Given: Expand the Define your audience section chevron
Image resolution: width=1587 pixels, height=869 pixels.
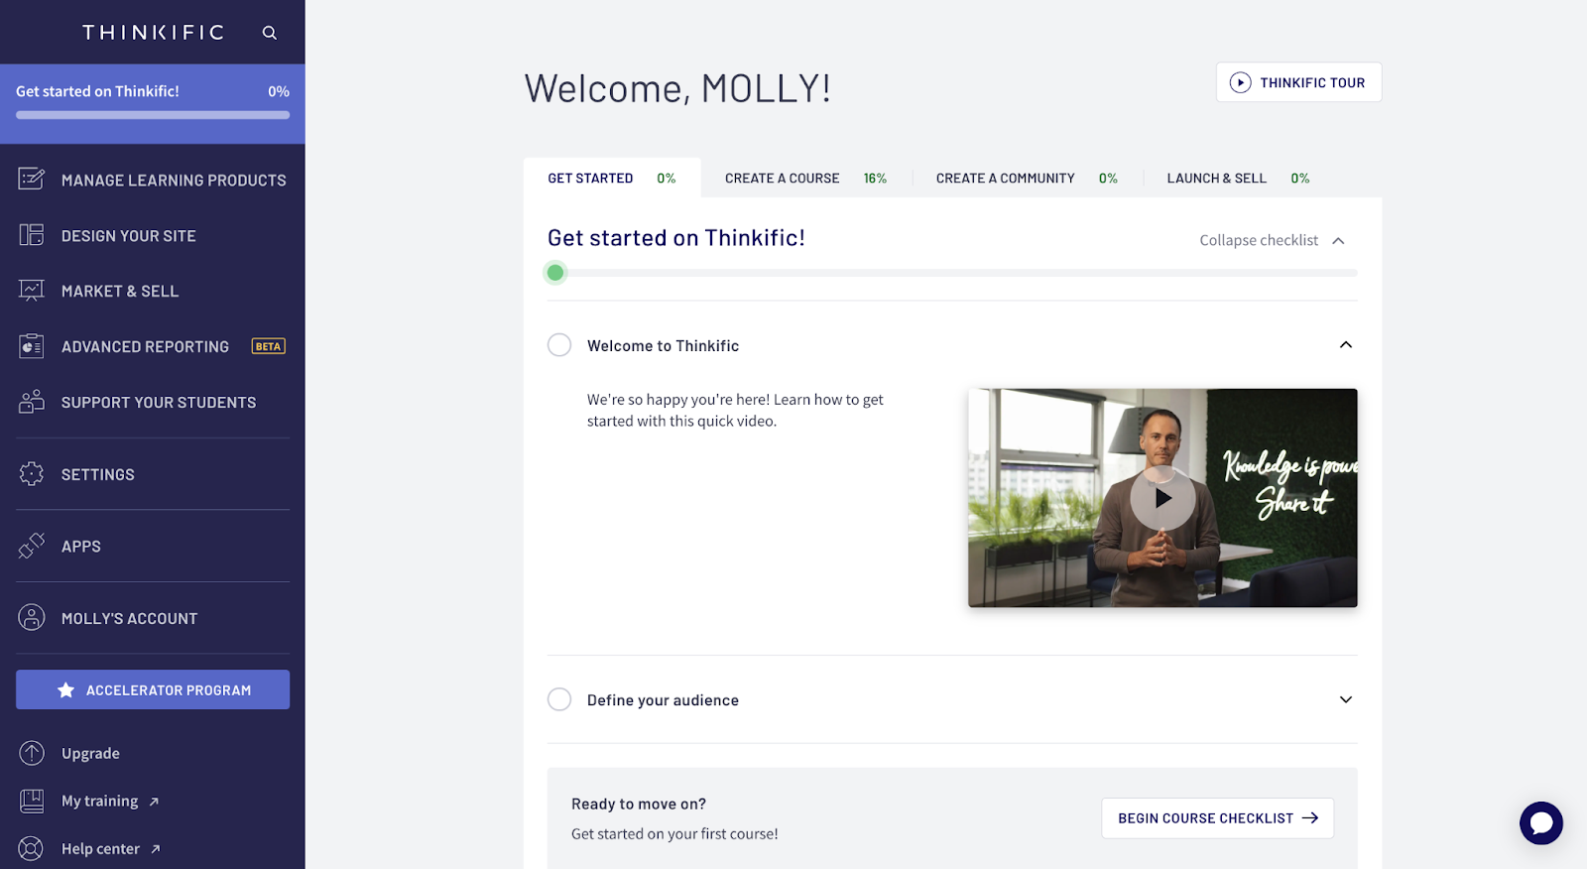Looking at the screenshot, I should coord(1346,699).
